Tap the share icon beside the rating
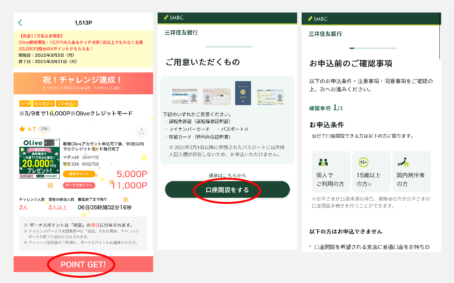This screenshot has height=283, width=454. pyautogui.click(x=141, y=131)
